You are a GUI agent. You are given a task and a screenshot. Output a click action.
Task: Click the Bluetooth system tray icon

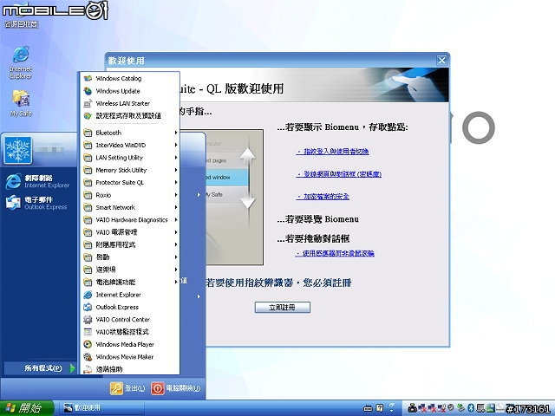(471, 408)
